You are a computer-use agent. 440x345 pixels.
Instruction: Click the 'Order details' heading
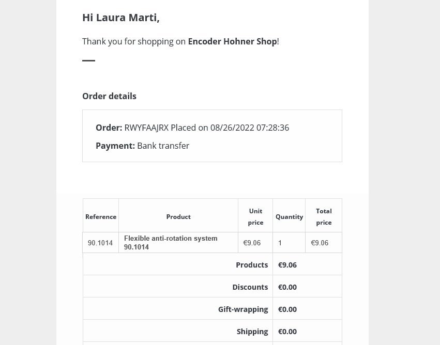[109, 96]
